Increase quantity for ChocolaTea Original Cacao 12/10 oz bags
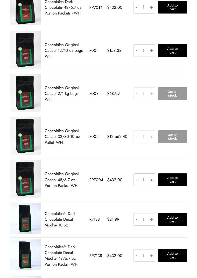197x278 pixels. click(x=151, y=51)
